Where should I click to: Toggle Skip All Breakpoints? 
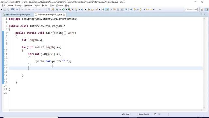(x=17, y=10)
